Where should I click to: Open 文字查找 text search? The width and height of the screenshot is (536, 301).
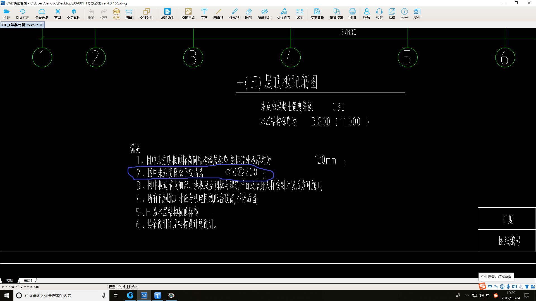point(317,14)
